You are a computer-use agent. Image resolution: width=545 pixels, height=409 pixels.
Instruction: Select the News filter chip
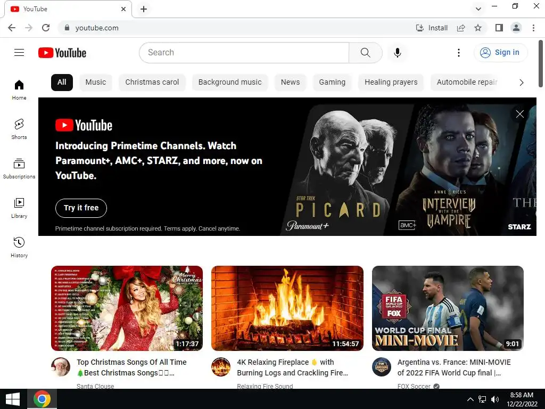tap(290, 83)
